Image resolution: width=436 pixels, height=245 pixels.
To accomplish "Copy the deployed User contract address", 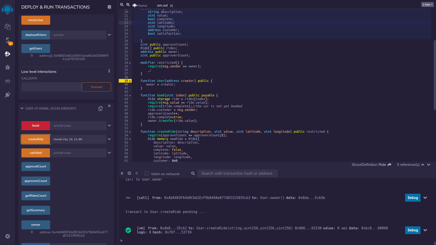I will pos(101,109).
